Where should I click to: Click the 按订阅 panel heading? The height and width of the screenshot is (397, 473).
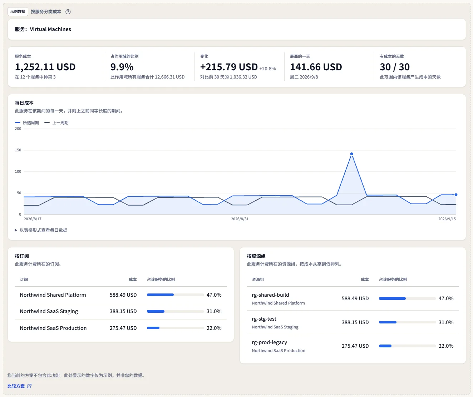point(22,256)
